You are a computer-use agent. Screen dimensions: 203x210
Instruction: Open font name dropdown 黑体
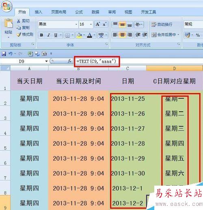click(76, 24)
